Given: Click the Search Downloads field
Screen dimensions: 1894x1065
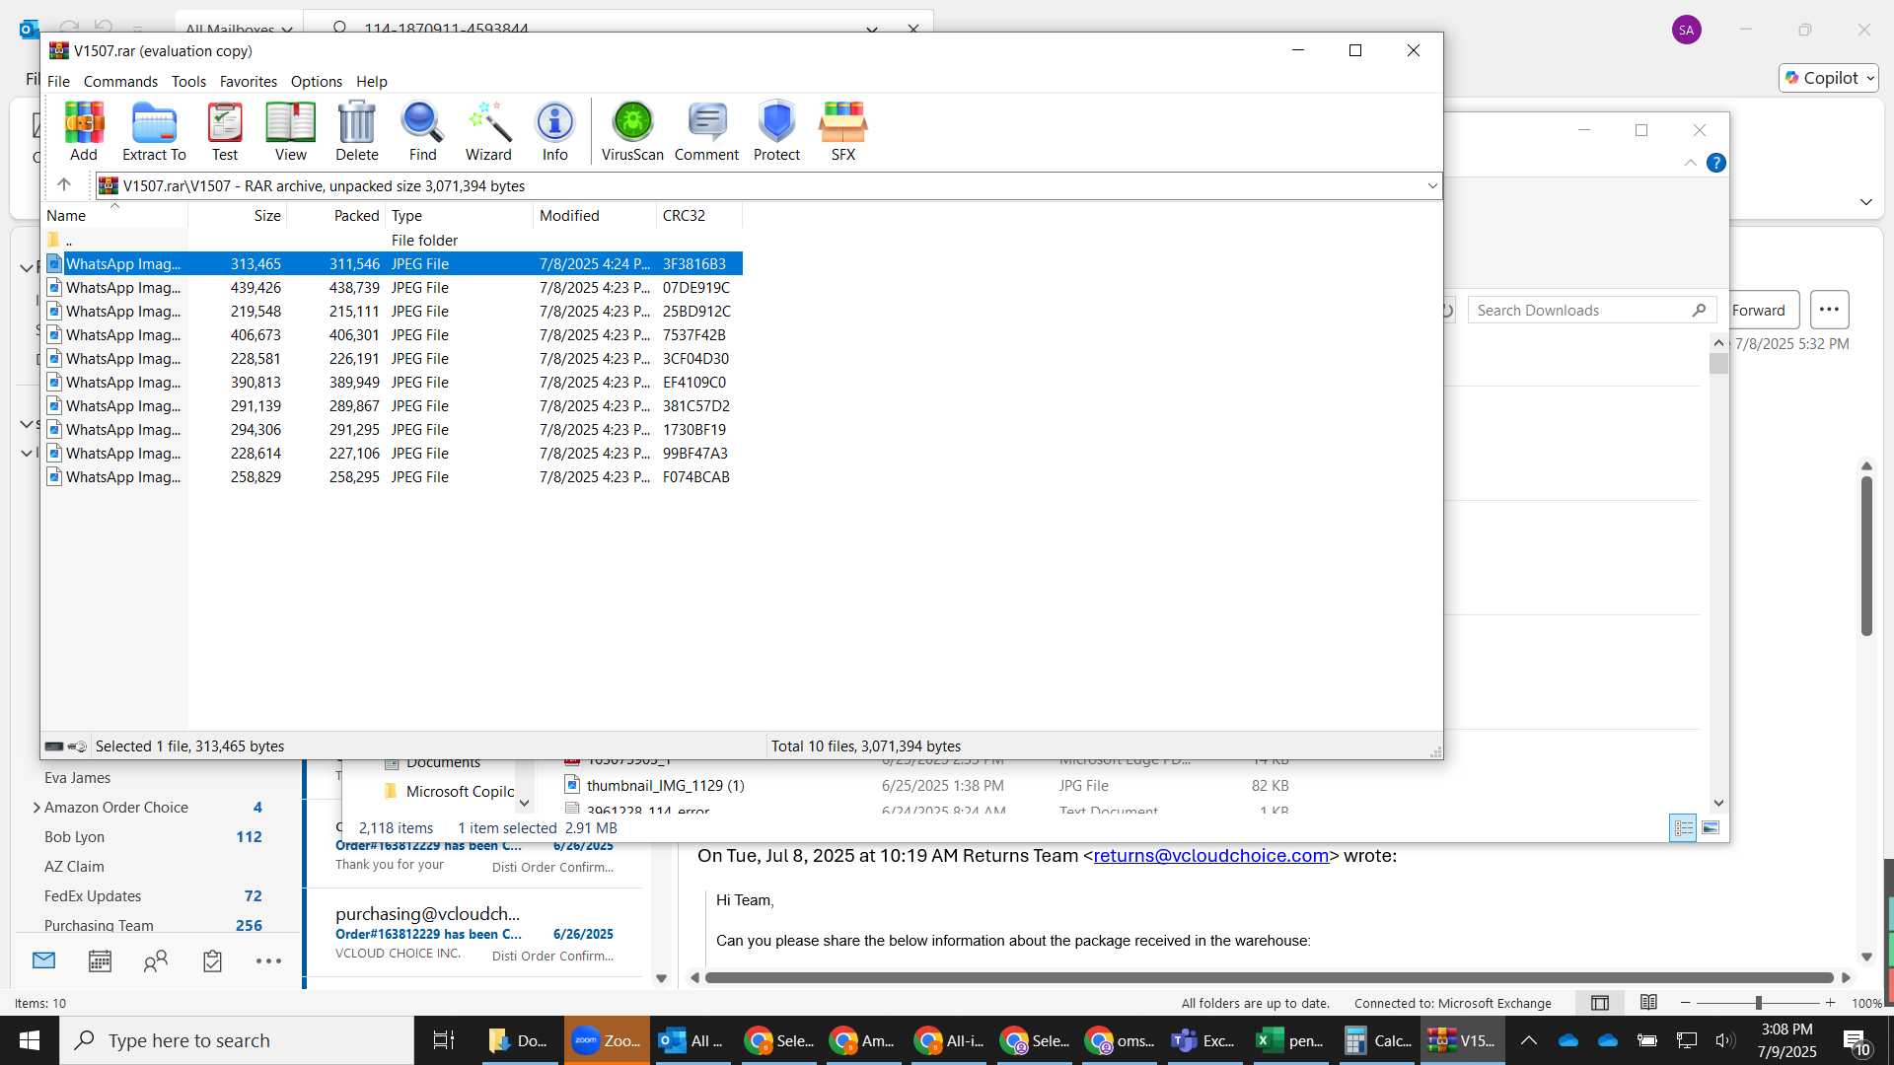Looking at the screenshot, I should pos(1591,310).
